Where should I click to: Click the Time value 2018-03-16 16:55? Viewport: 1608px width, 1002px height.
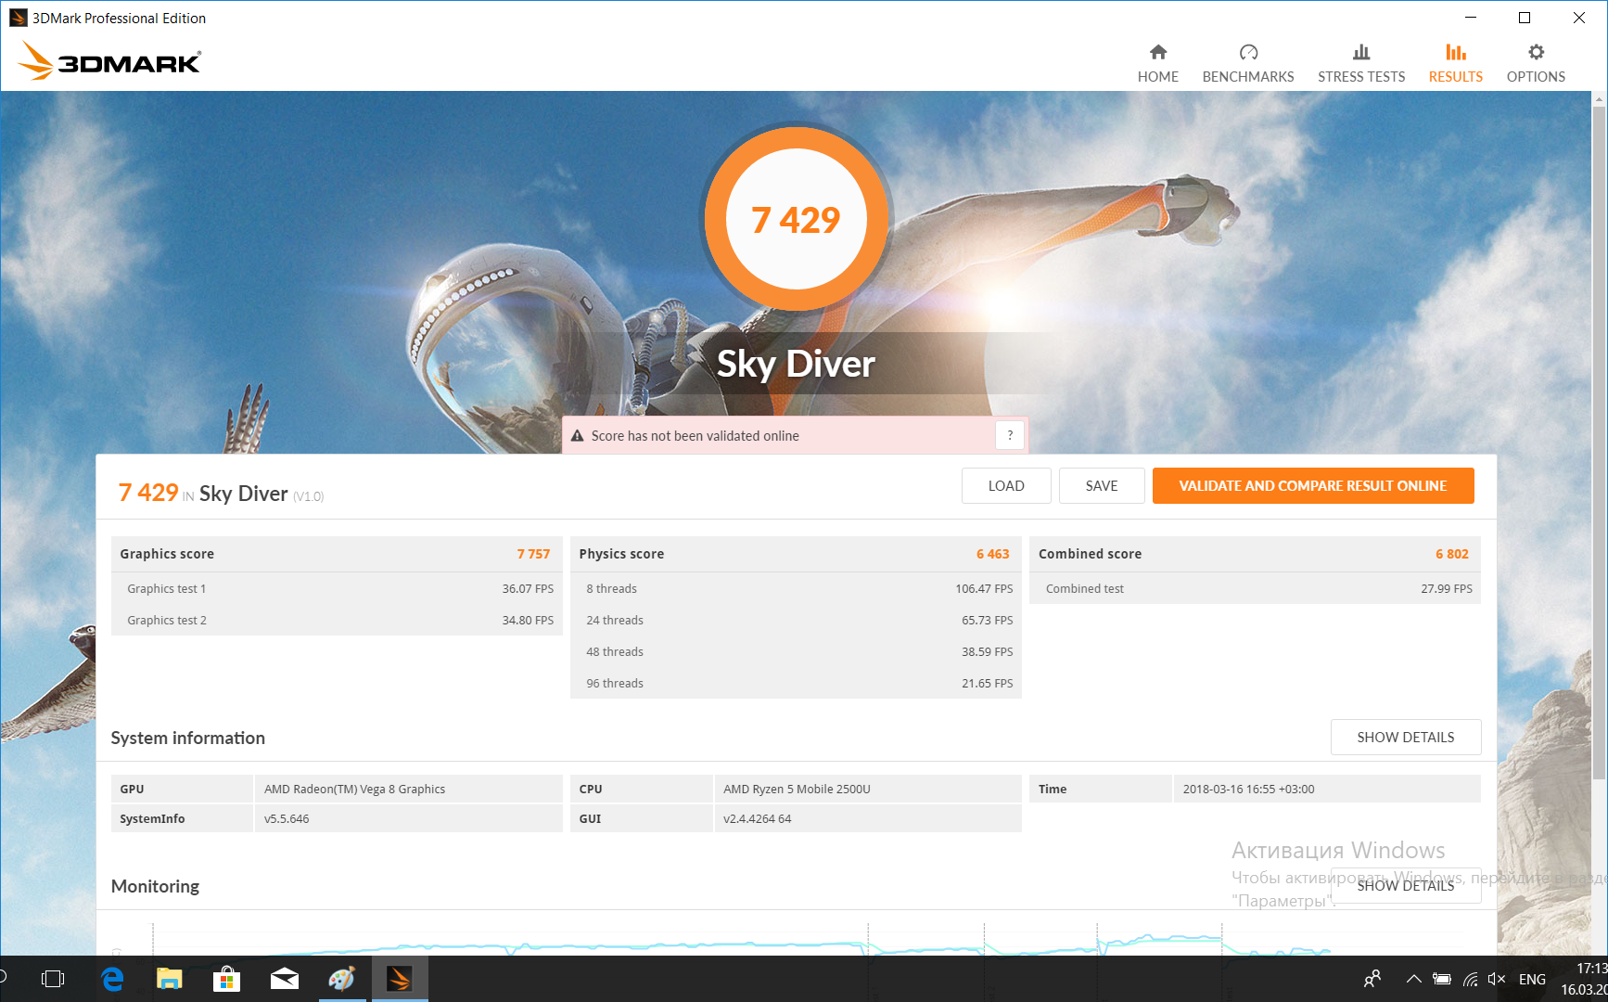pyautogui.click(x=1248, y=789)
